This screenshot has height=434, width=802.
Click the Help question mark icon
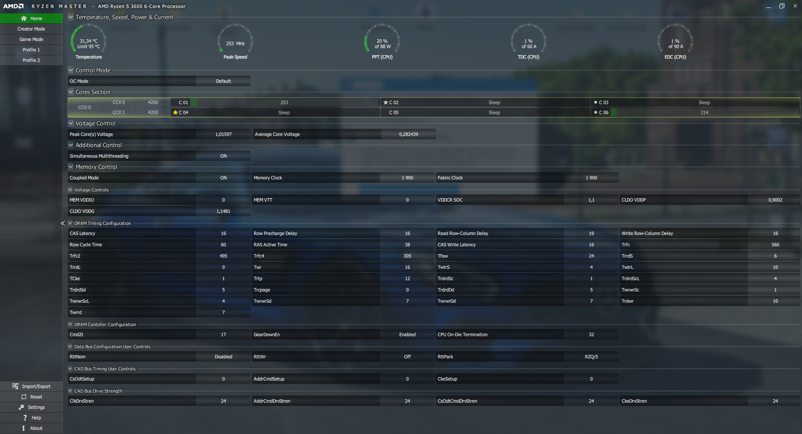pos(25,418)
